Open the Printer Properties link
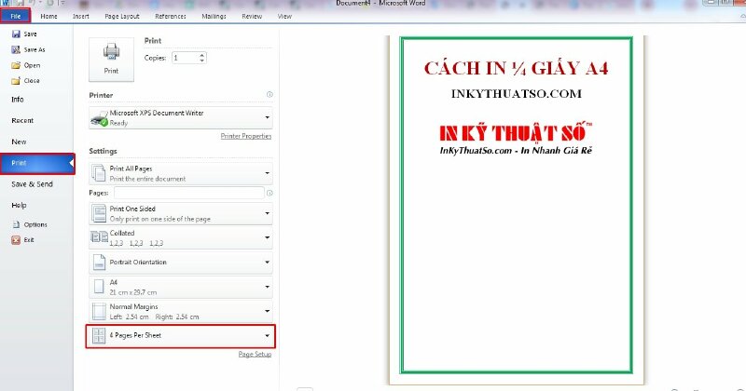746x391 pixels. (x=246, y=136)
